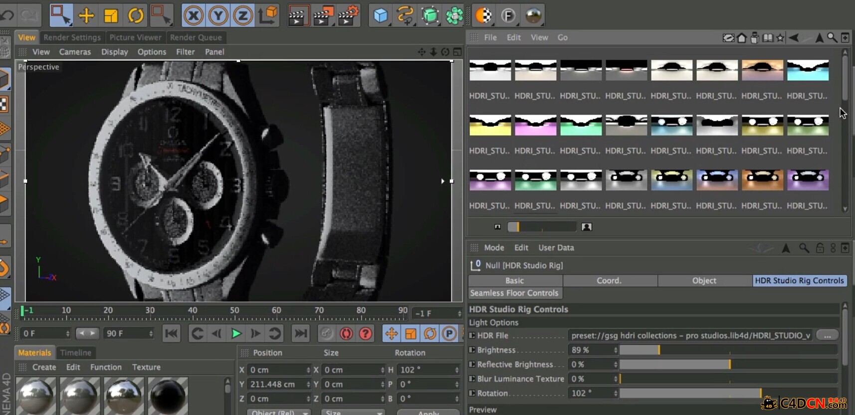Image resolution: width=855 pixels, height=415 pixels.
Task: Open the viewport Display menu
Action: (115, 52)
